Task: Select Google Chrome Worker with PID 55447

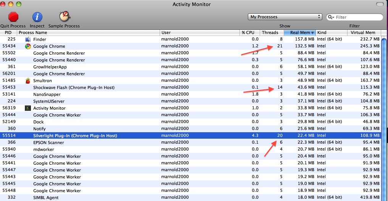Action: point(191,170)
